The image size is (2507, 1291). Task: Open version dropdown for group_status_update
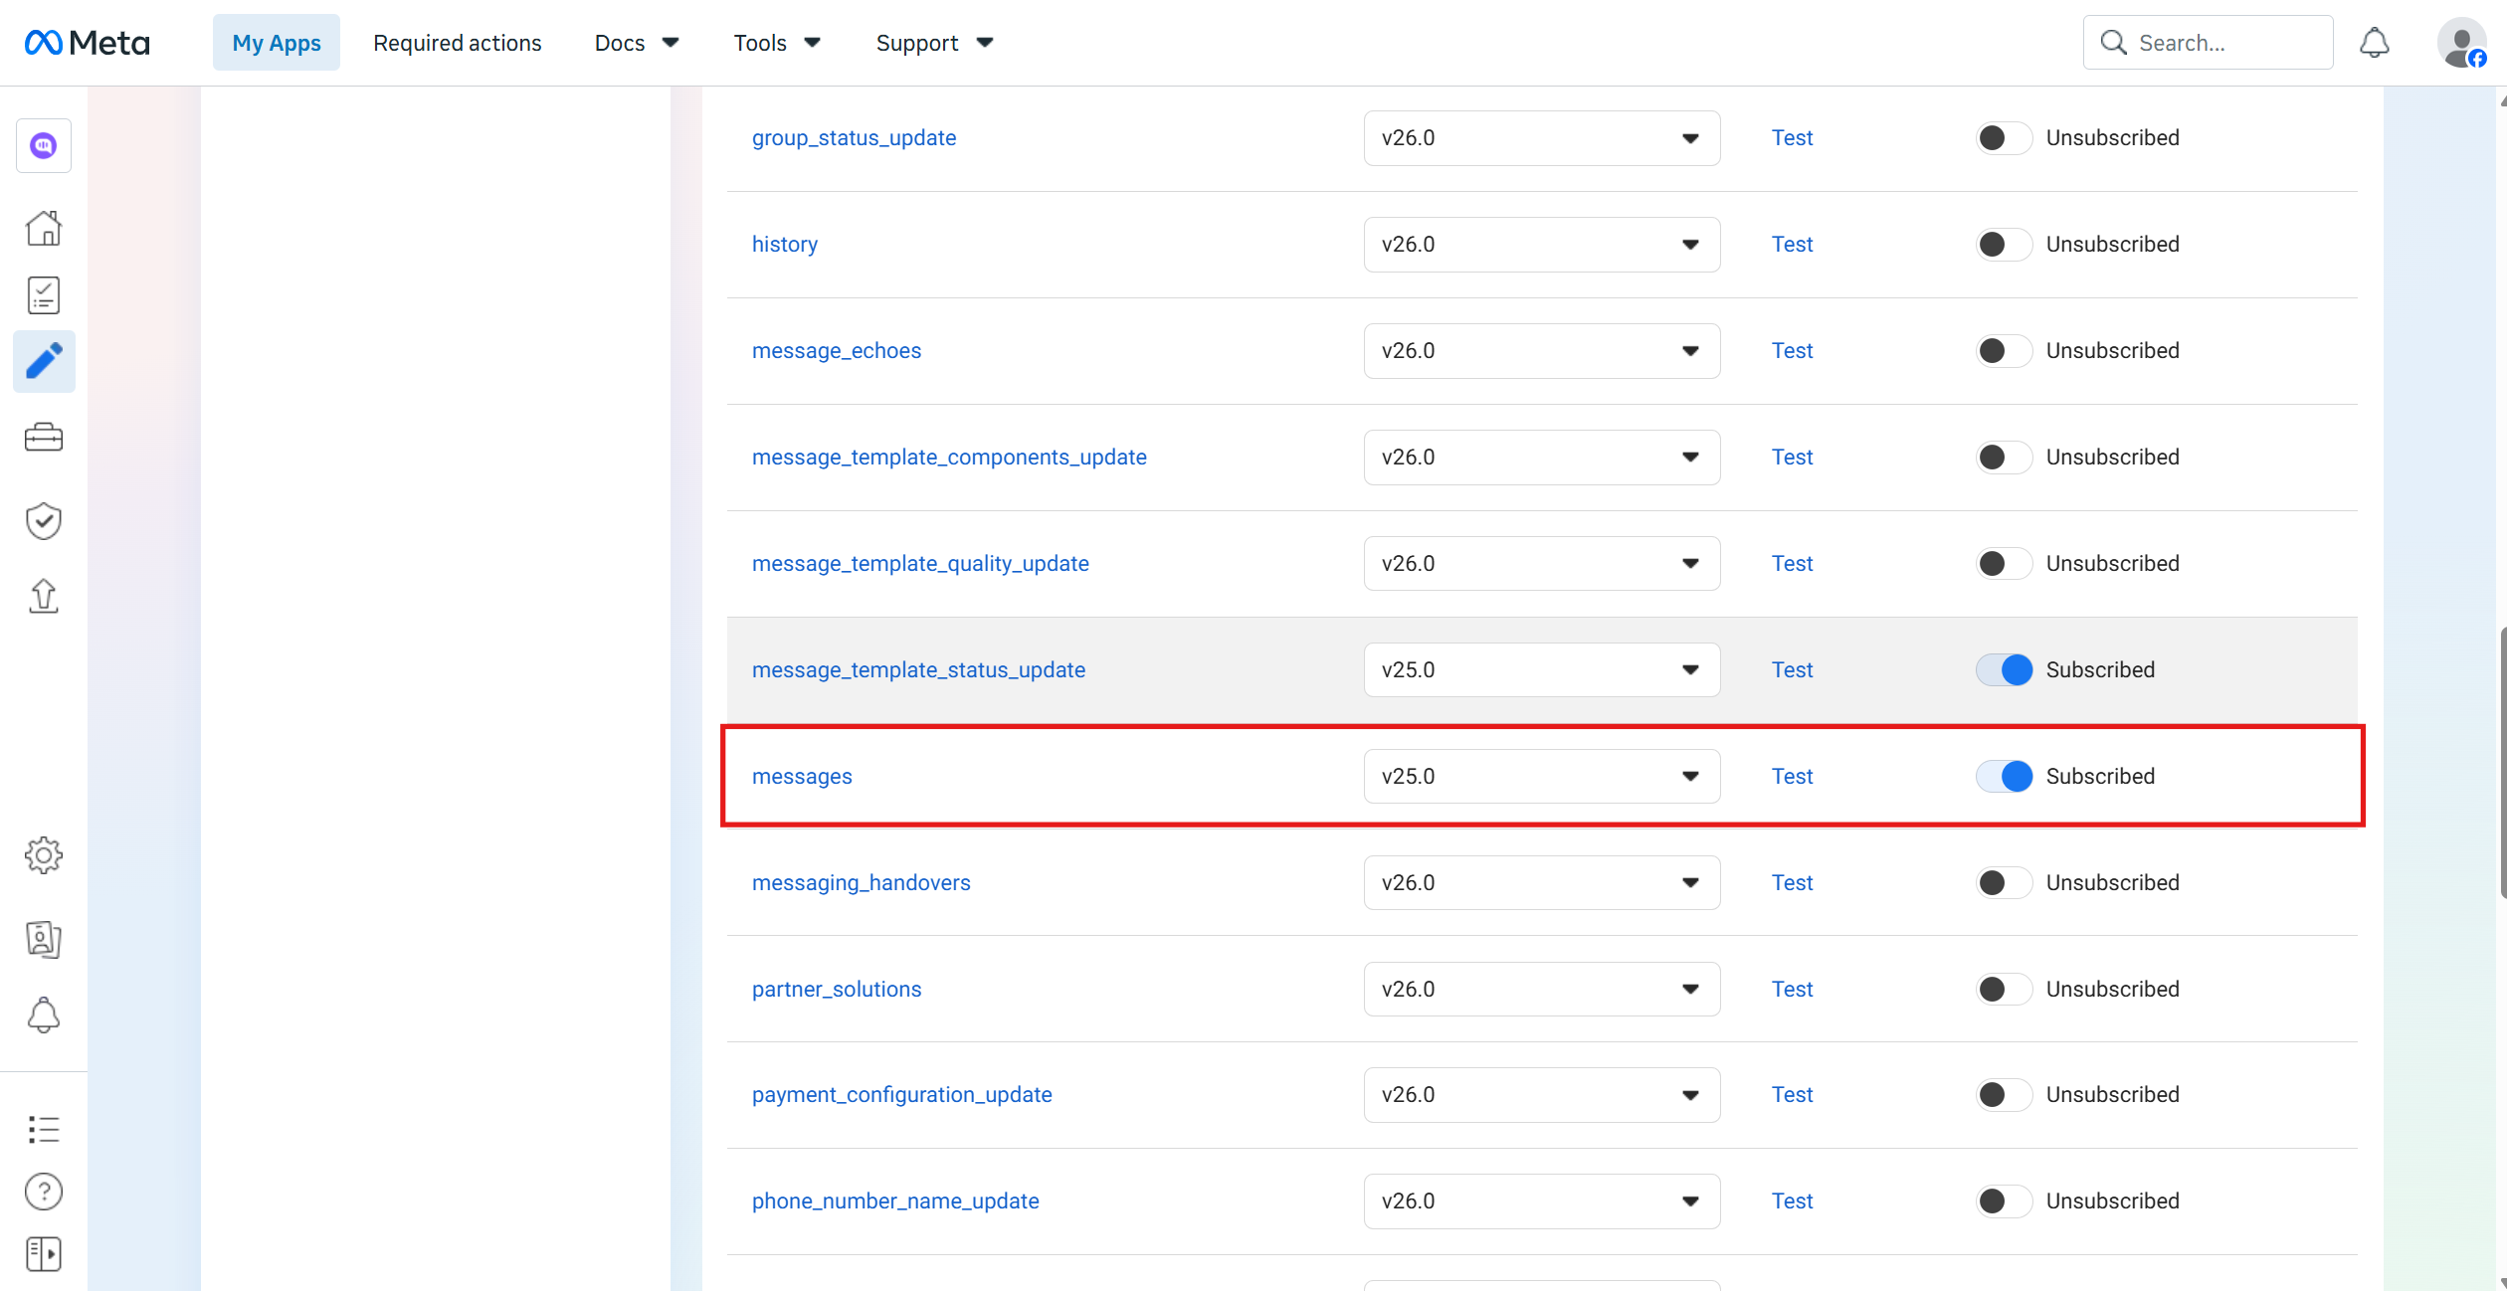[1541, 138]
